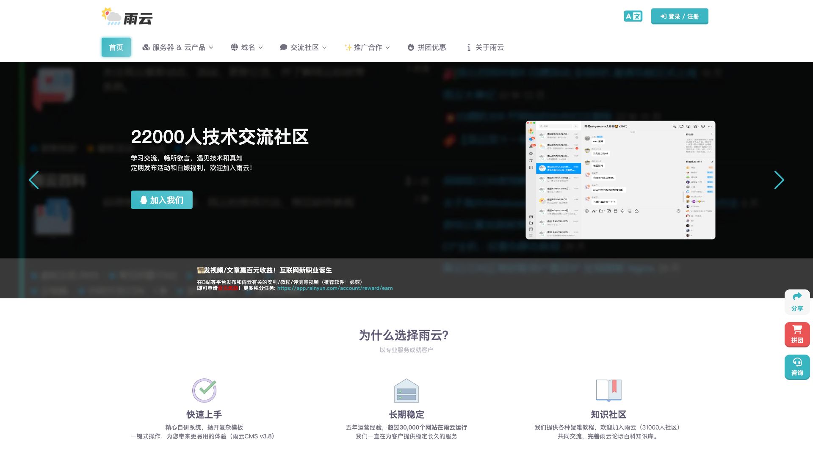Click the green checkmark icon above 快速上手
Screen dimensions: 813x457
(204, 390)
